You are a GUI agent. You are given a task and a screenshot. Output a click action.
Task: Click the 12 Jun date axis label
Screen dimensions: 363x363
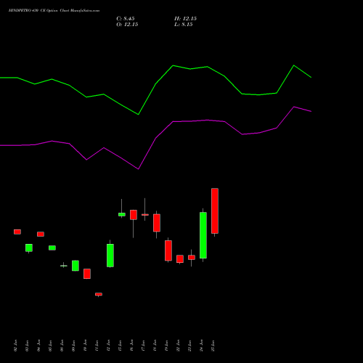click(x=109, y=346)
